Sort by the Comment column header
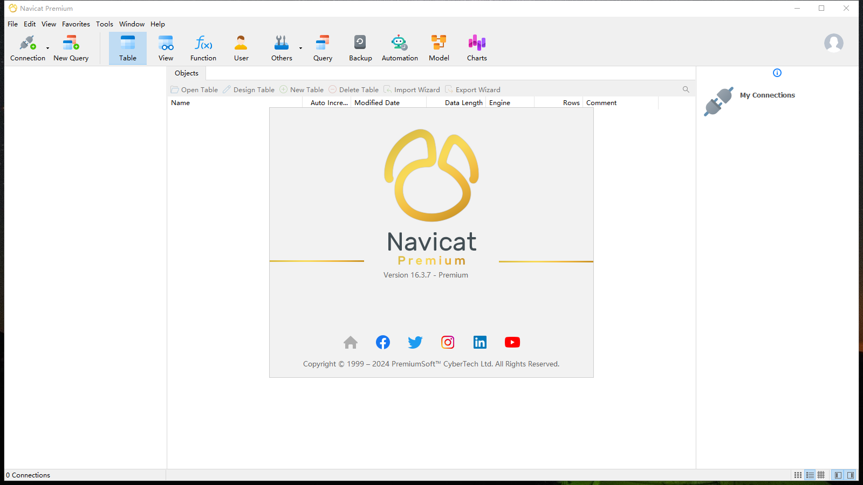Screen dimensions: 863x485 [621, 103]
